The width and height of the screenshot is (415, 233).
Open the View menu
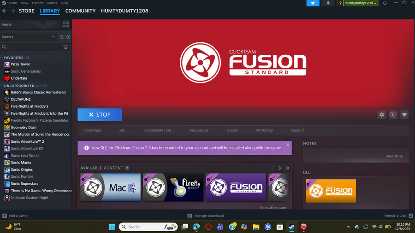tap(24, 3)
